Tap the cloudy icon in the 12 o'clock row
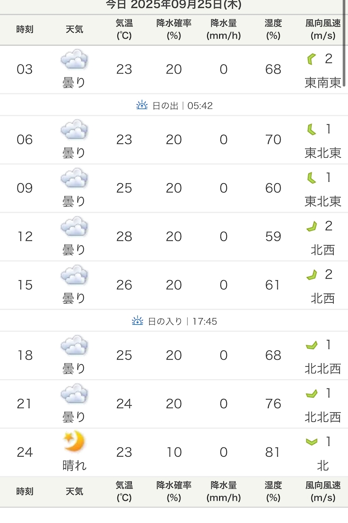The height and width of the screenshot is (523, 348). pyautogui.click(x=74, y=227)
